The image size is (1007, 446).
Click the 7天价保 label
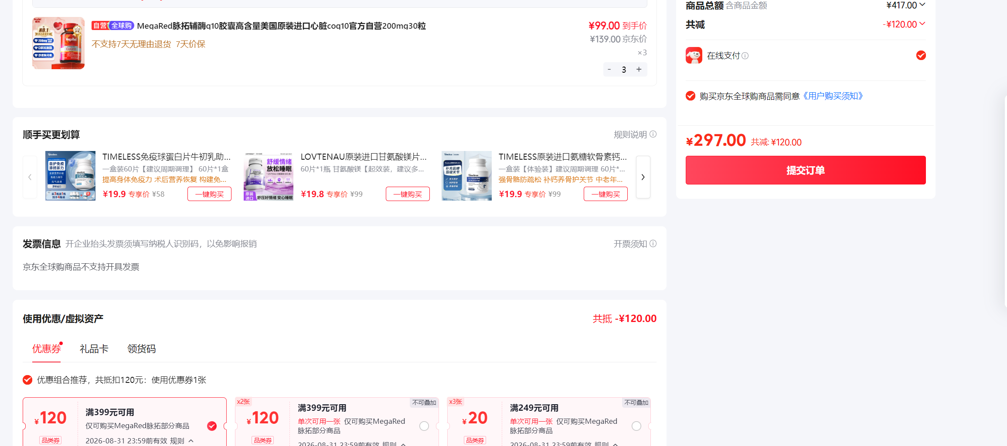click(191, 44)
